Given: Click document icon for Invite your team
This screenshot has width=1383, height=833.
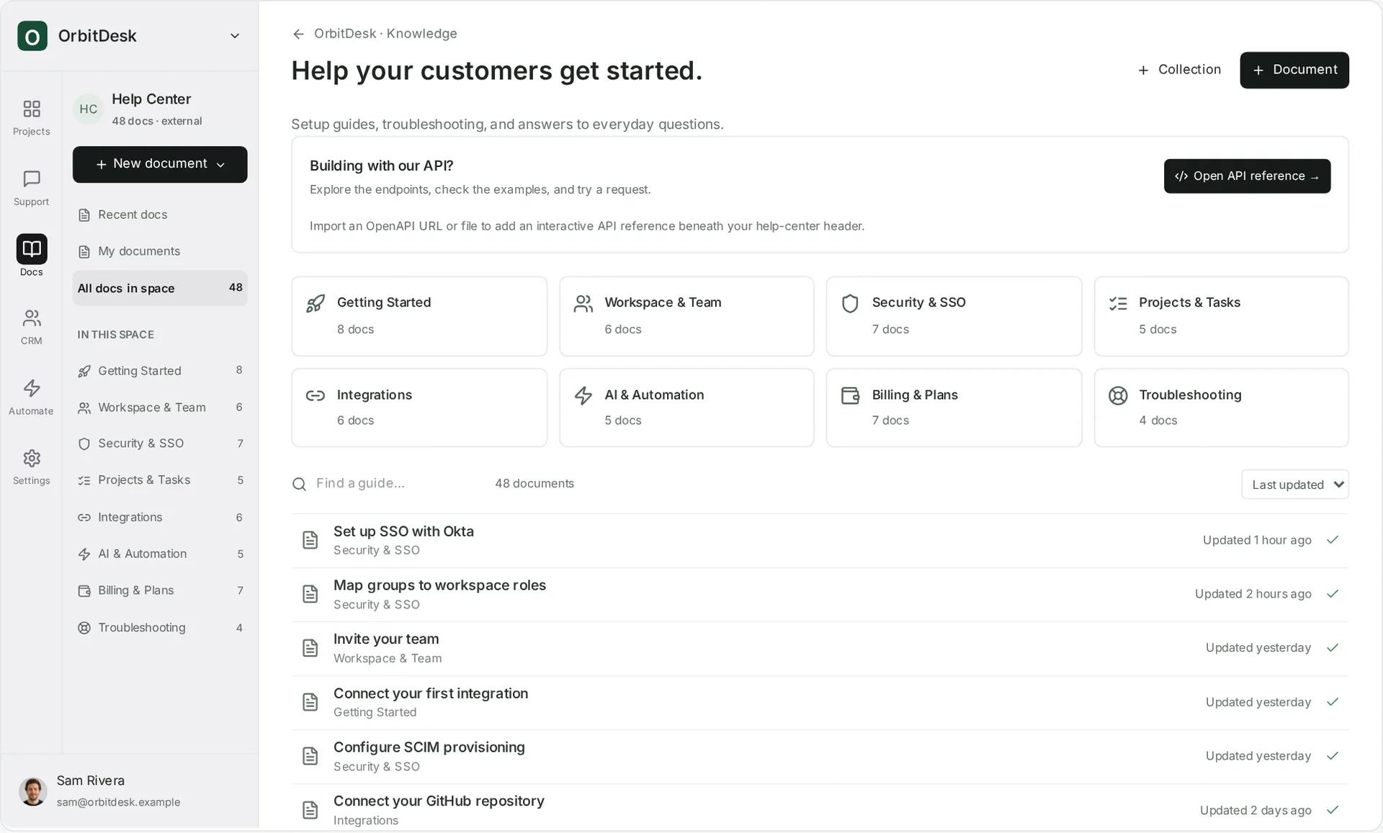Looking at the screenshot, I should coord(310,648).
